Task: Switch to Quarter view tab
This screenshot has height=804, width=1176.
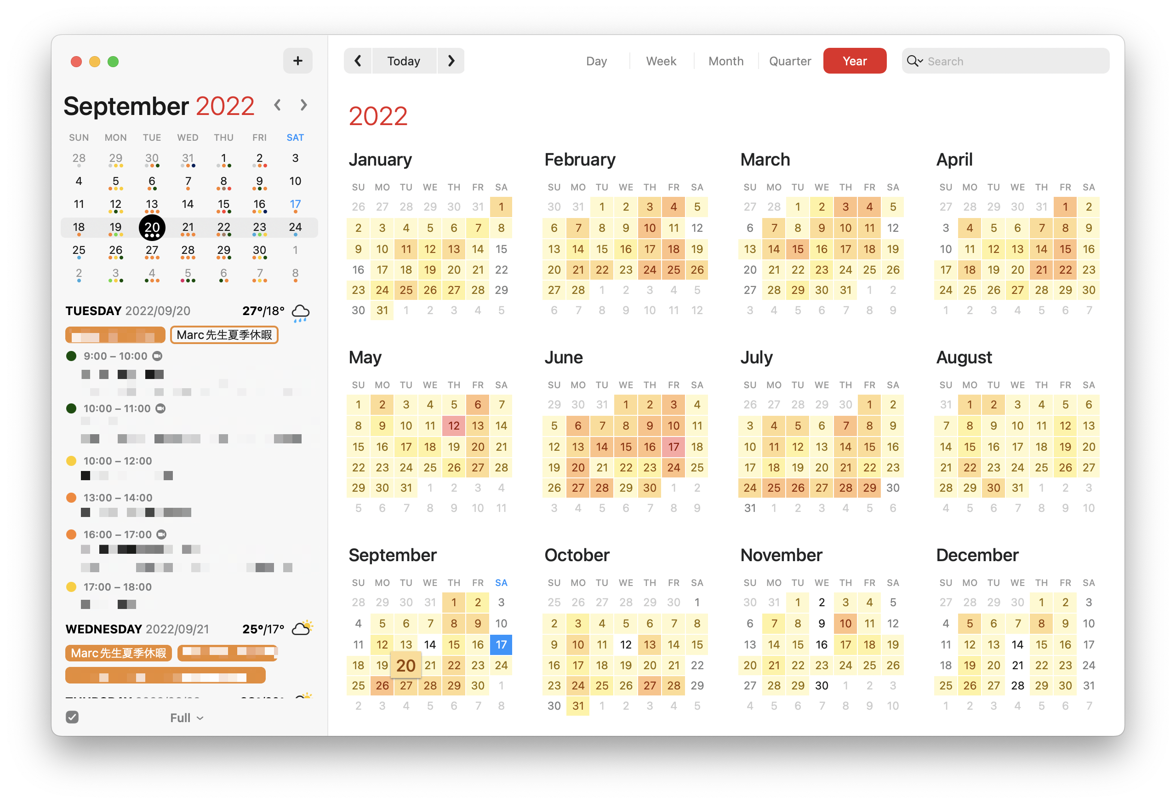Action: coord(789,61)
